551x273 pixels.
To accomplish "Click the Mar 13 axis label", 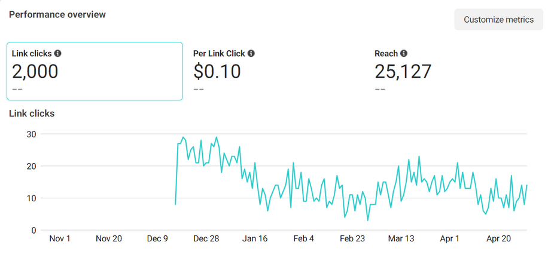I will click(401, 239).
